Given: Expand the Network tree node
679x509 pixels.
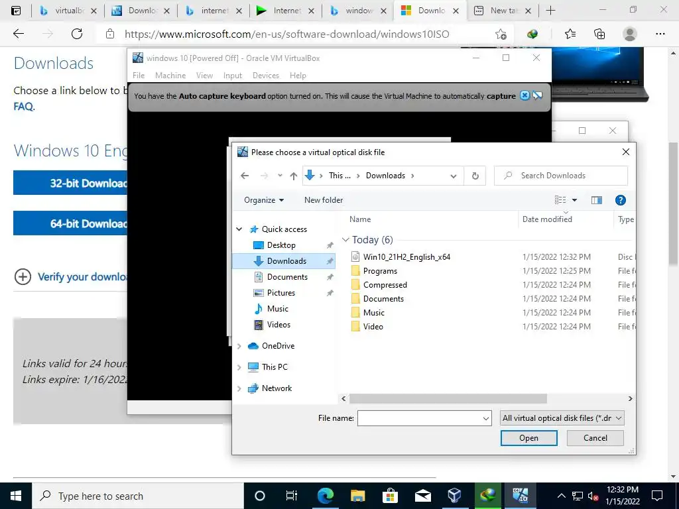Looking at the screenshot, I should click(239, 388).
